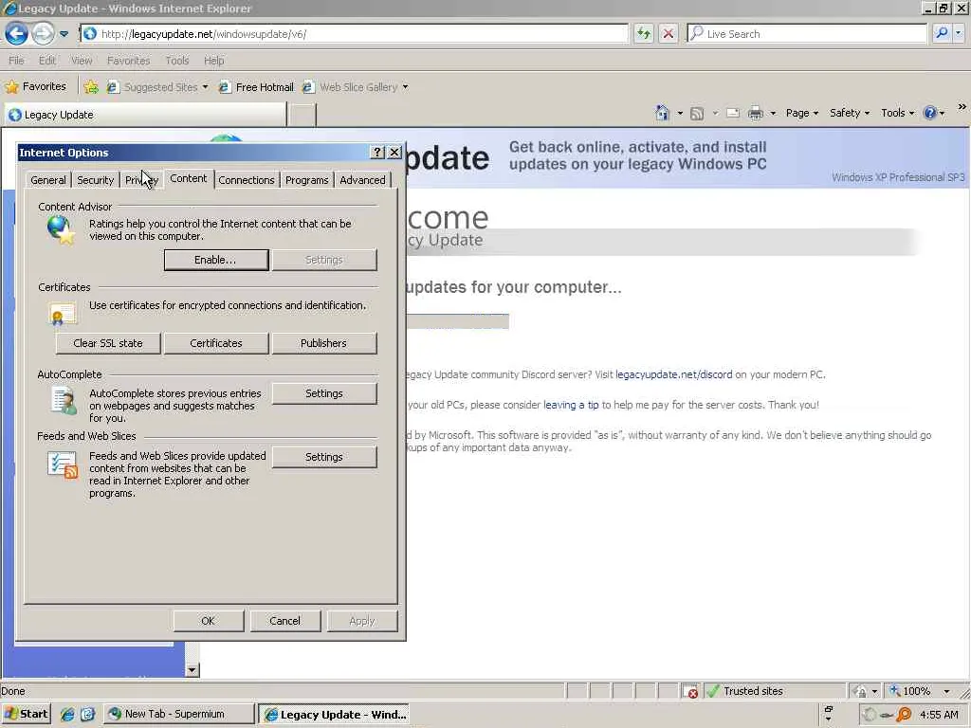Click the Home icon in command bar
Screen dimensions: 971x728
(663, 113)
